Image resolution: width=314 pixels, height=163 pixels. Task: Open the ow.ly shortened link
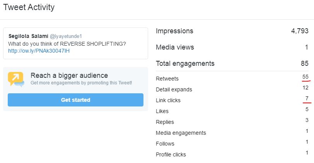point(39,51)
